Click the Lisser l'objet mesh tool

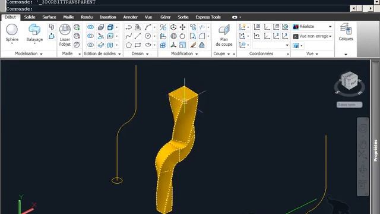click(x=65, y=34)
